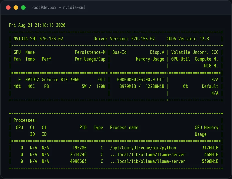
Task: Click the 'Bus-Id' column header
Action: pos(120,52)
